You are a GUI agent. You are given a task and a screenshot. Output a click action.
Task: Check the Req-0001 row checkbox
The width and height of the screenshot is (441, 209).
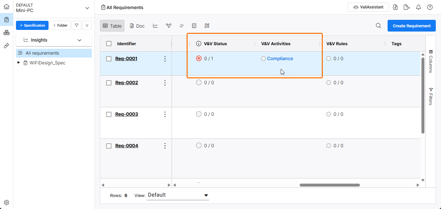point(109,59)
